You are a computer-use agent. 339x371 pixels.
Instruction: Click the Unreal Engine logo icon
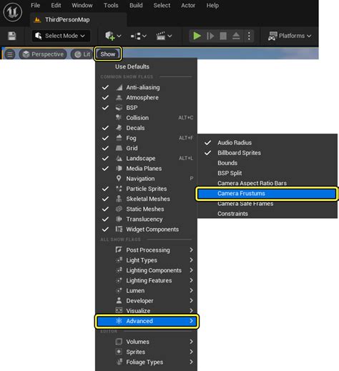(13, 12)
